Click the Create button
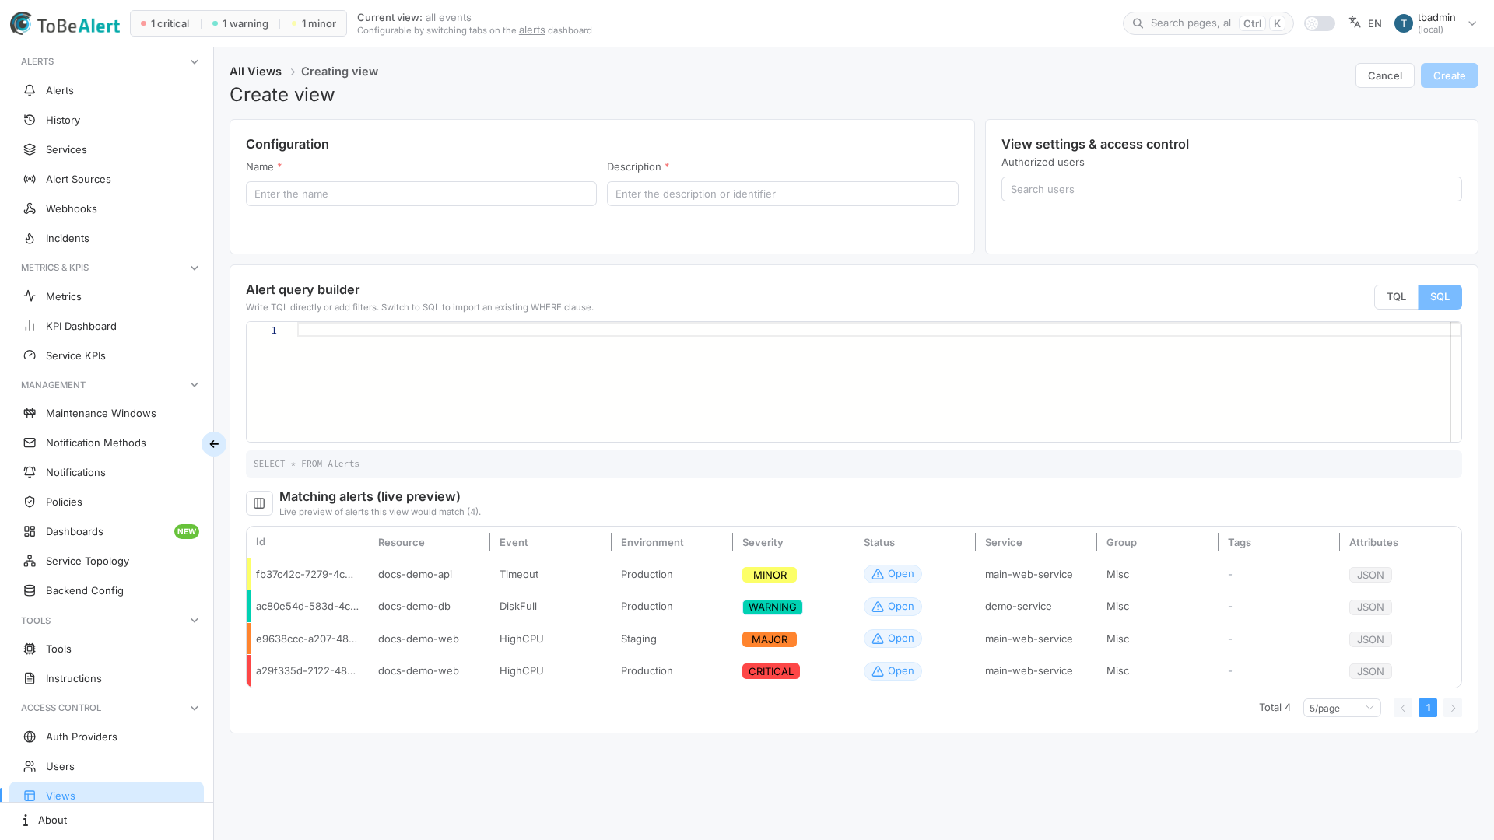Image resolution: width=1494 pixels, height=840 pixels. [1449, 75]
